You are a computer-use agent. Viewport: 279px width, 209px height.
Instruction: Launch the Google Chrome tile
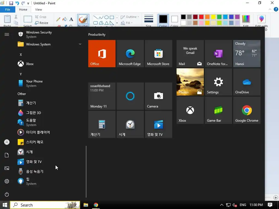247,110
